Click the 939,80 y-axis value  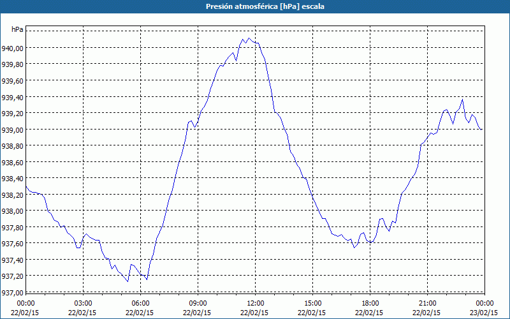click(x=12, y=64)
